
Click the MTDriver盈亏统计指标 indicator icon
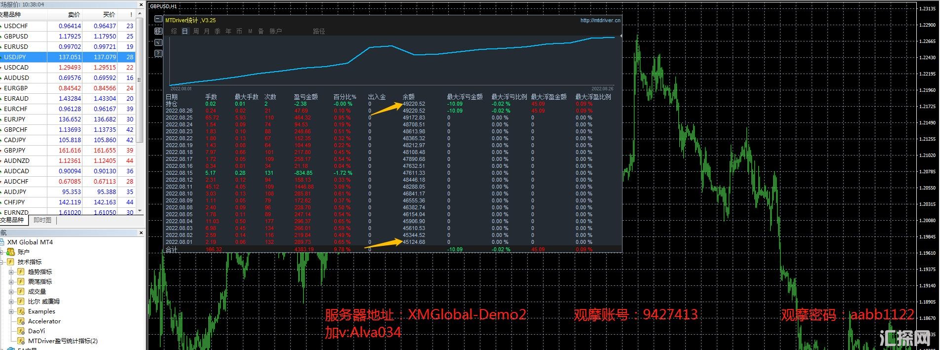coord(21,341)
